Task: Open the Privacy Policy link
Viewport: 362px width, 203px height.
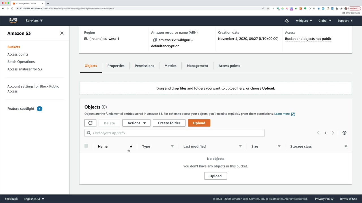Action: coord(324,199)
